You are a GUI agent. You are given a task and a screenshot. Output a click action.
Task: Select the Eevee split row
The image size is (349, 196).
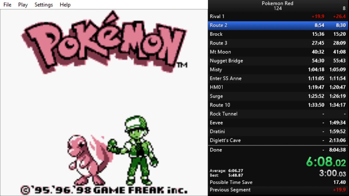278,122
